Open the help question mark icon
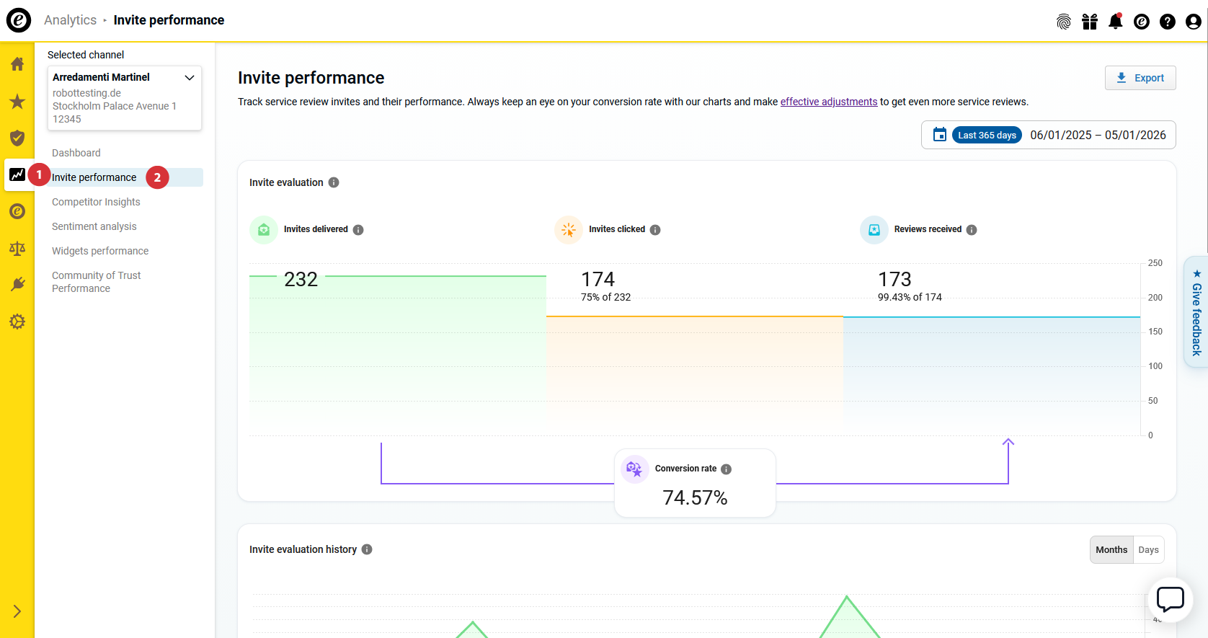The image size is (1208, 638). pyautogui.click(x=1167, y=22)
